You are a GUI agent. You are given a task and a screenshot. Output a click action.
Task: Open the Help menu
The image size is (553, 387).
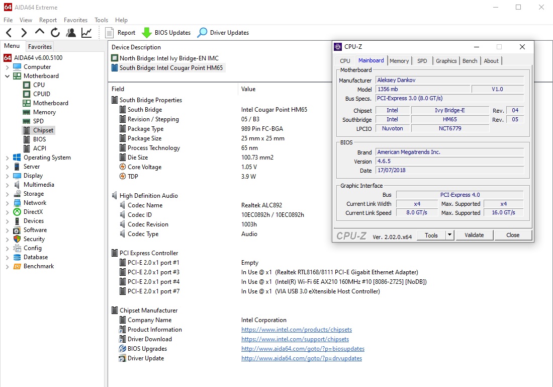[x=121, y=20]
